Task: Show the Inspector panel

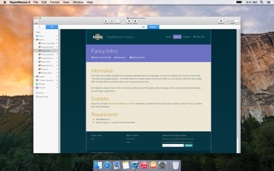Action: click(x=221, y=21)
